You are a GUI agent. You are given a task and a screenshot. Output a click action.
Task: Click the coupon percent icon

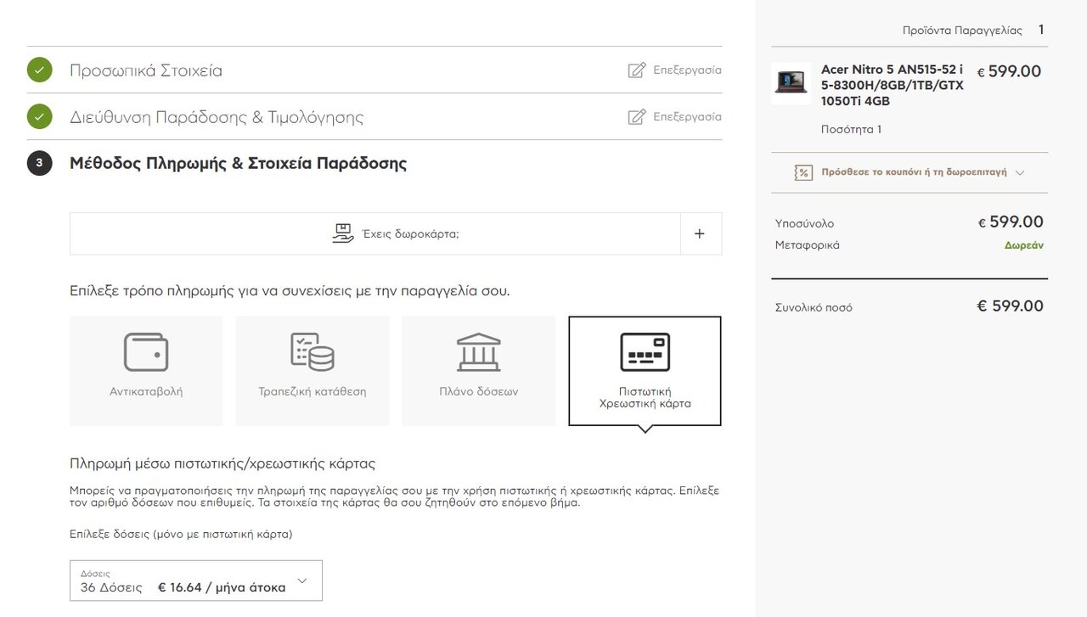pyautogui.click(x=803, y=172)
